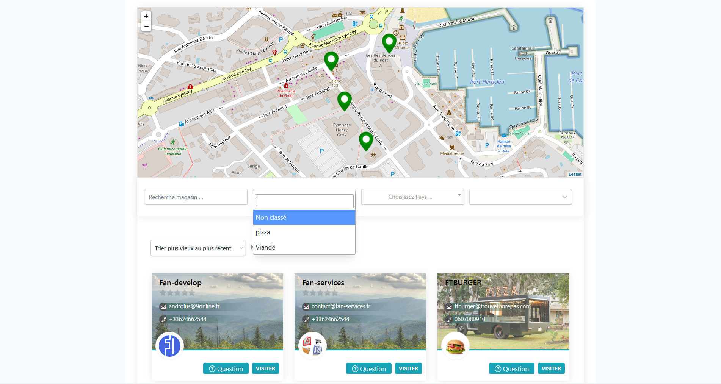Image resolution: width=721 pixels, height=384 pixels.
Task: Select pizza from the category list
Action: (x=263, y=232)
